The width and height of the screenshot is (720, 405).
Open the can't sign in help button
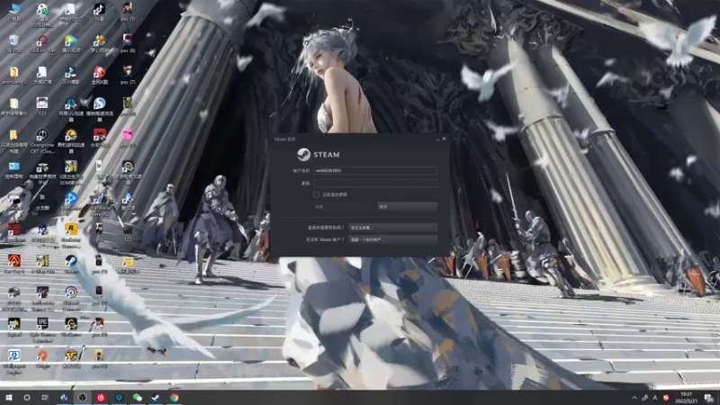(392, 228)
